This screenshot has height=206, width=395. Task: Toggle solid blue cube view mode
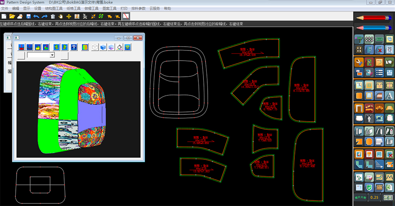point(103,47)
